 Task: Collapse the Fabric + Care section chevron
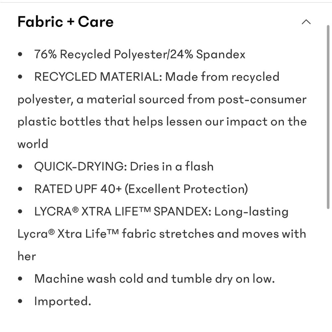click(x=306, y=22)
